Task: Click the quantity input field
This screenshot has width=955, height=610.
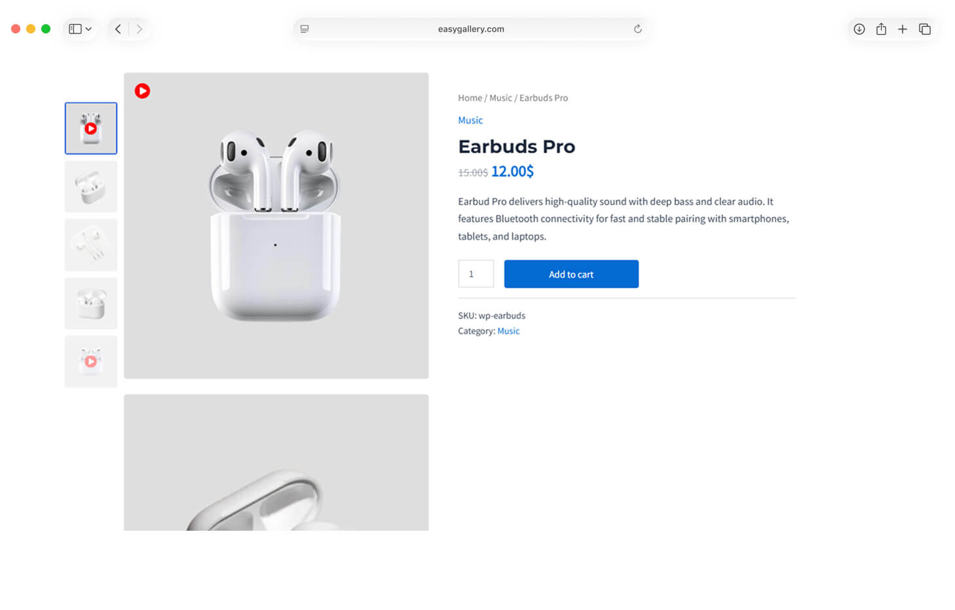Action: (476, 274)
